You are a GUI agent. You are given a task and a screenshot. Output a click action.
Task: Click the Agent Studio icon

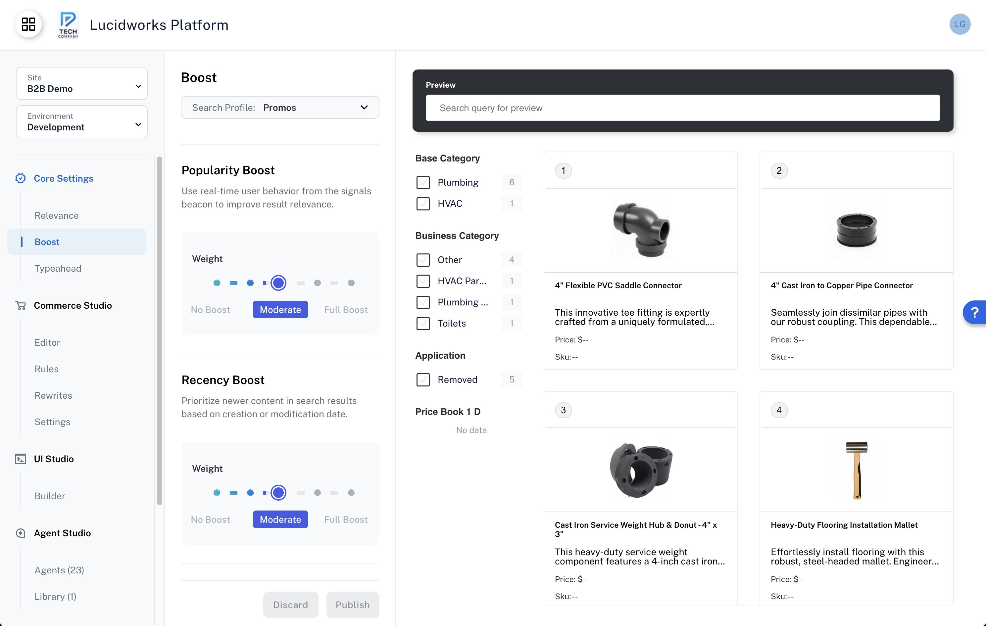pos(21,533)
